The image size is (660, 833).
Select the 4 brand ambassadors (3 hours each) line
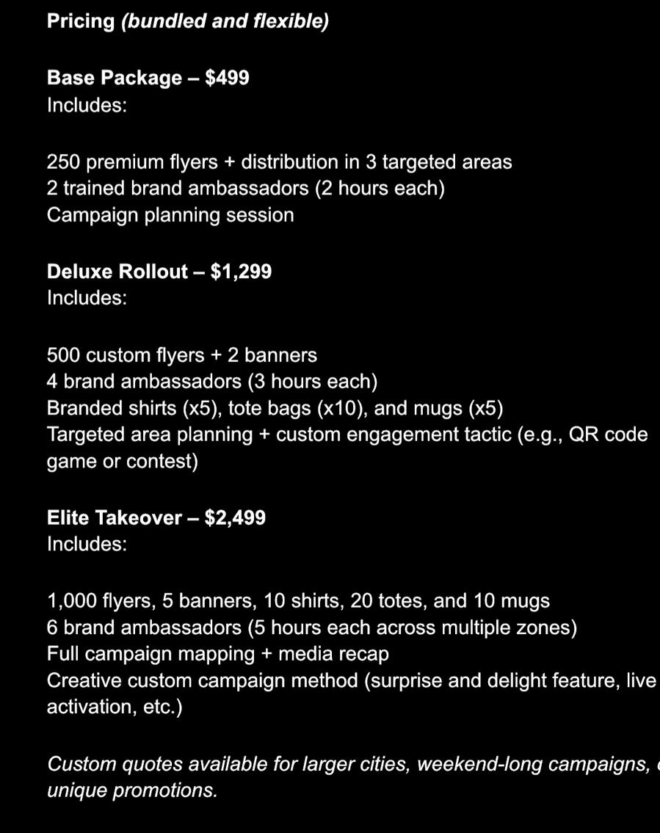click(212, 382)
